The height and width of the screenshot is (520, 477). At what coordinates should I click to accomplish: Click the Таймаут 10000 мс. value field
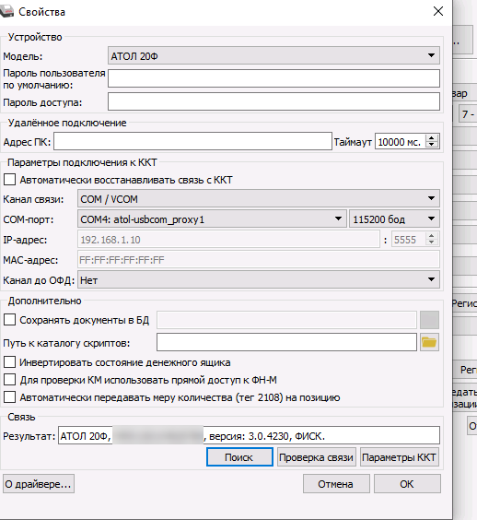tap(401, 142)
